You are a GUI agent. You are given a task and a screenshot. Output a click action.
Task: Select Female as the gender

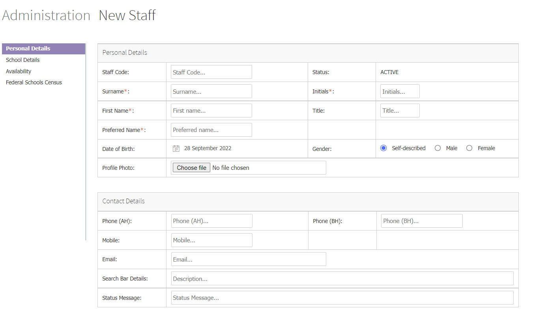[x=469, y=148]
